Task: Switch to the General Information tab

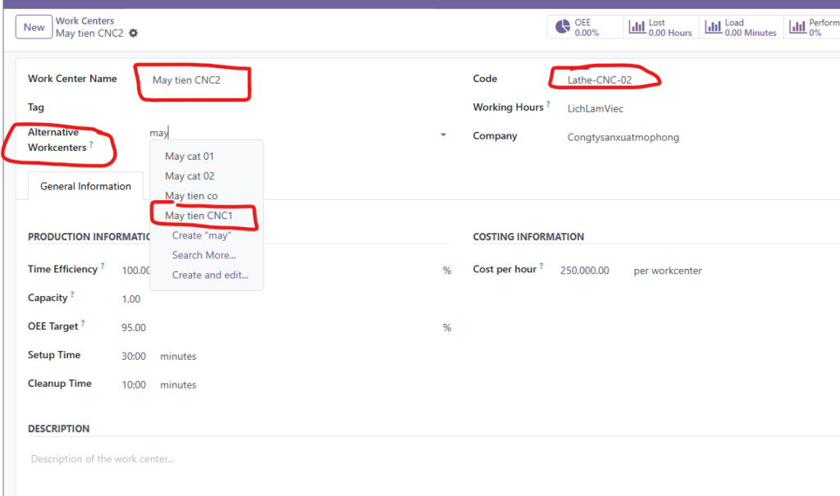Action: (85, 186)
